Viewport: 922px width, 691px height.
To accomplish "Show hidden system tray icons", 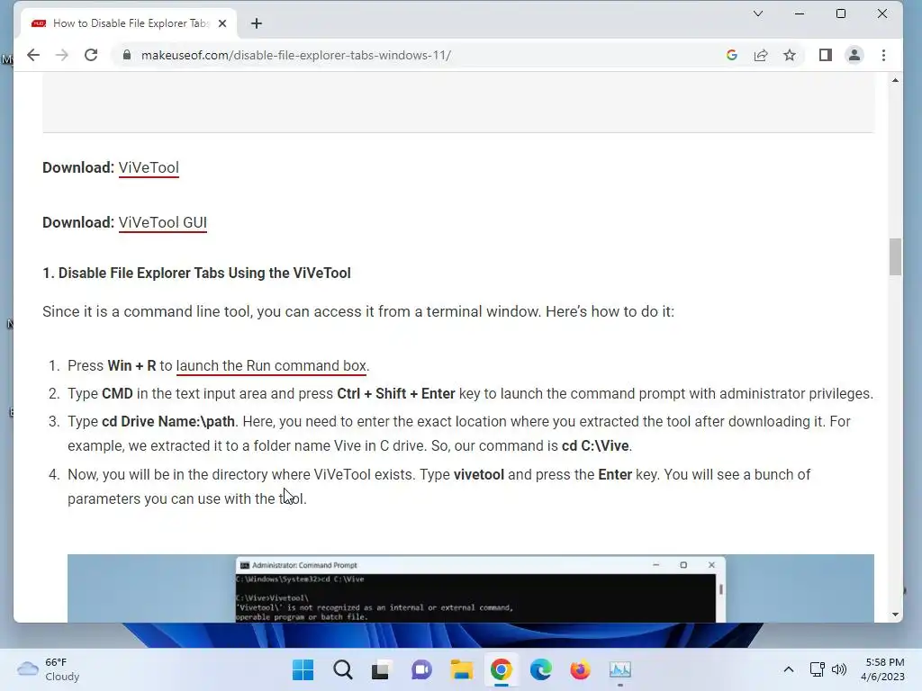I will tap(789, 669).
